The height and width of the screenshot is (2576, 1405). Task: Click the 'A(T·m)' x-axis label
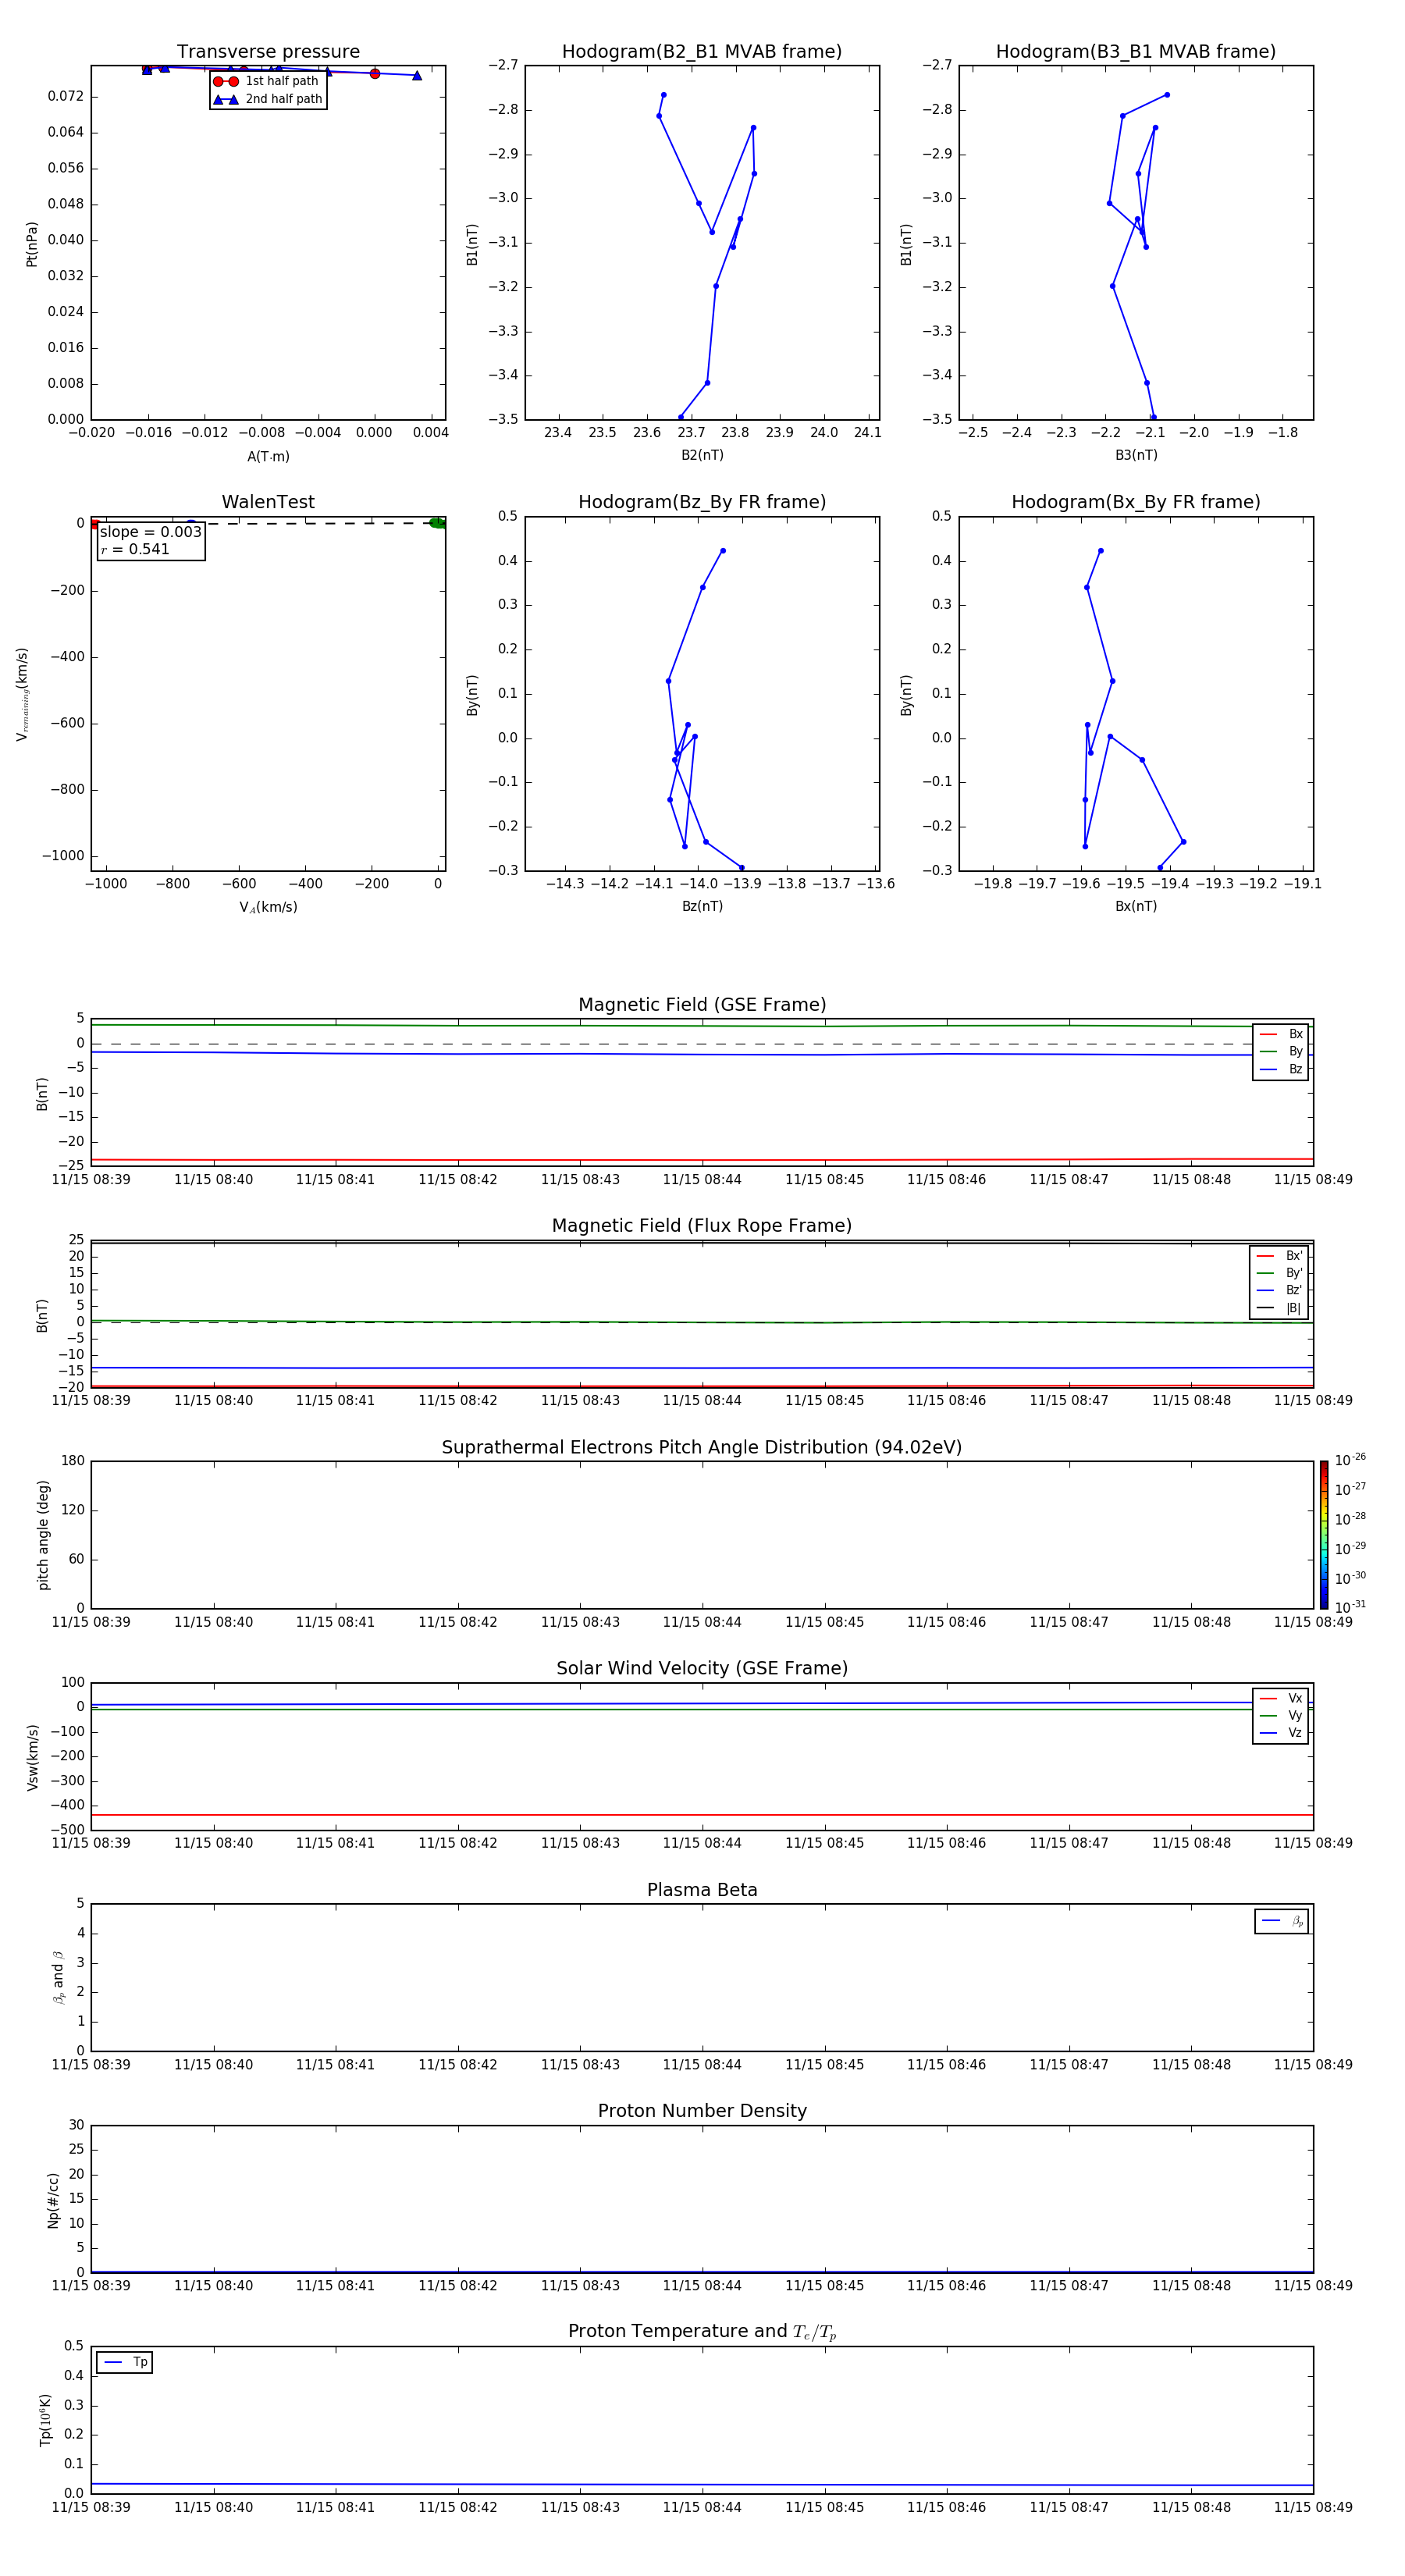click(x=268, y=457)
